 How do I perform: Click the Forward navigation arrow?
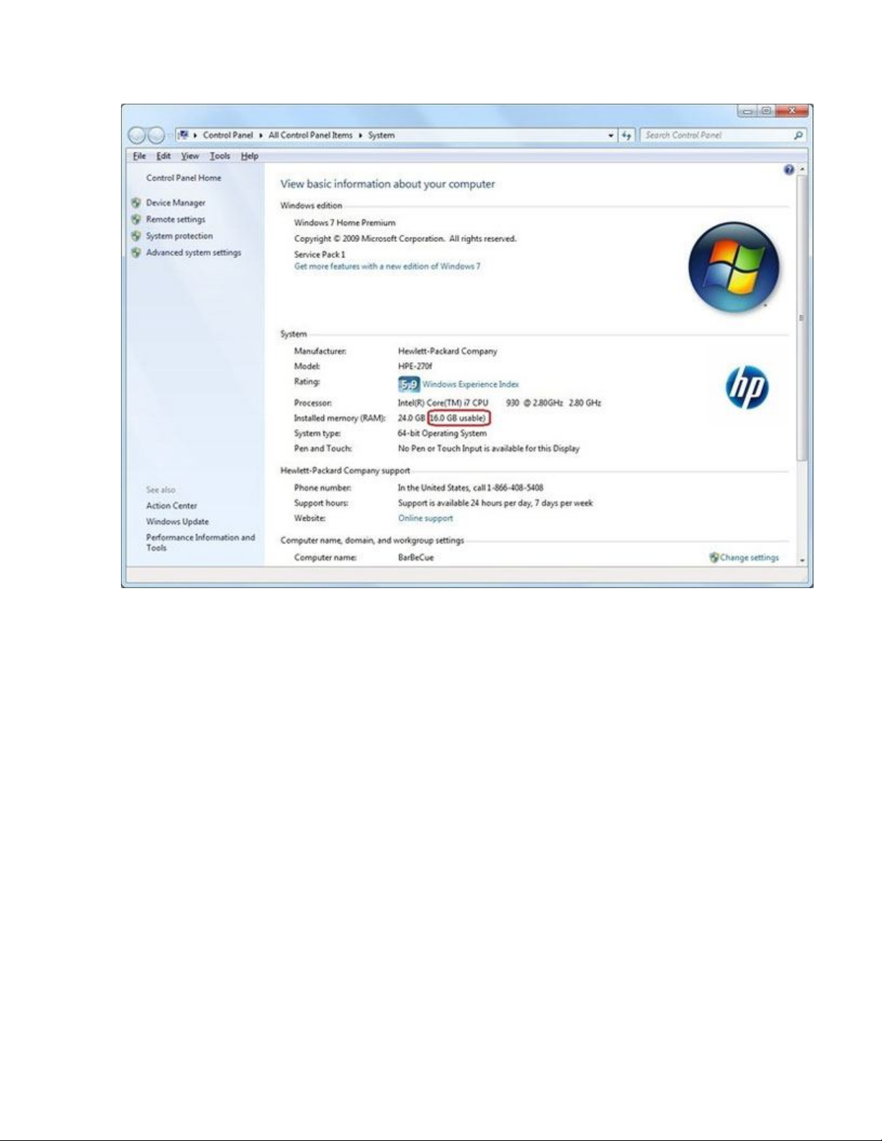[x=156, y=135]
